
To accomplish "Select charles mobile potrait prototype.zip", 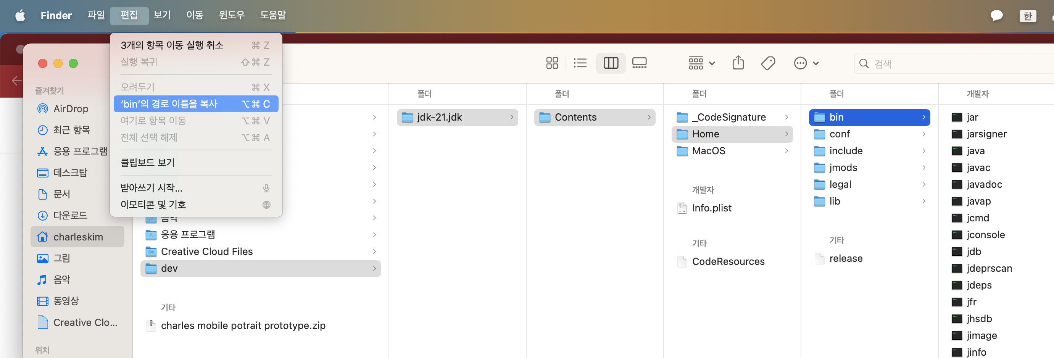I will pos(260,325).
